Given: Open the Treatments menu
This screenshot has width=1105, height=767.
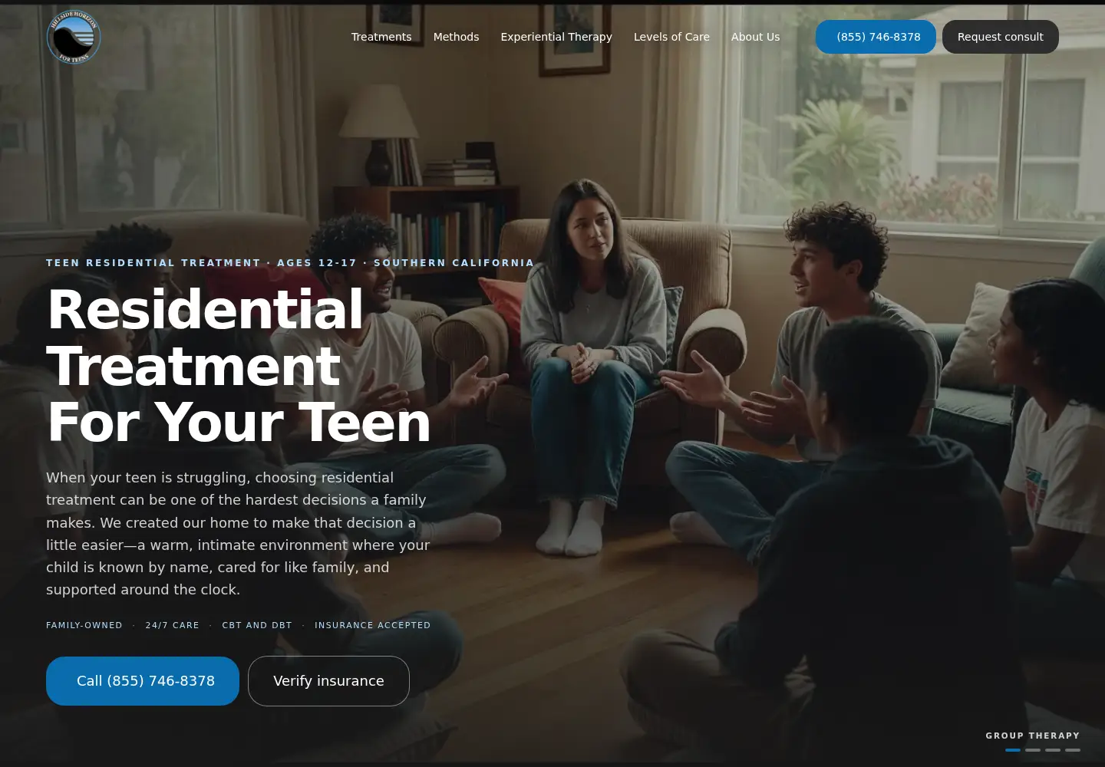Looking at the screenshot, I should pos(381,37).
